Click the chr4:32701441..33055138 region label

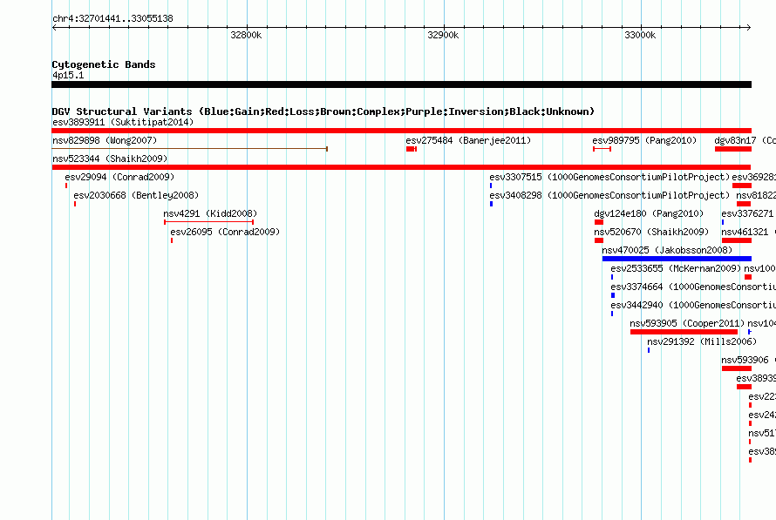112,19
